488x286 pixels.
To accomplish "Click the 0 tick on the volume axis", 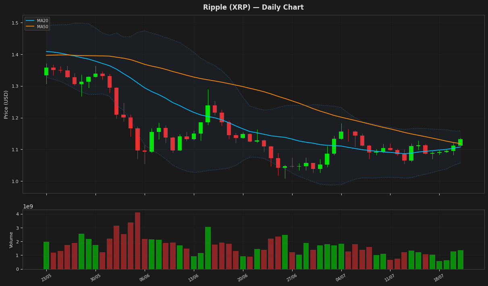I will coord(17,269).
